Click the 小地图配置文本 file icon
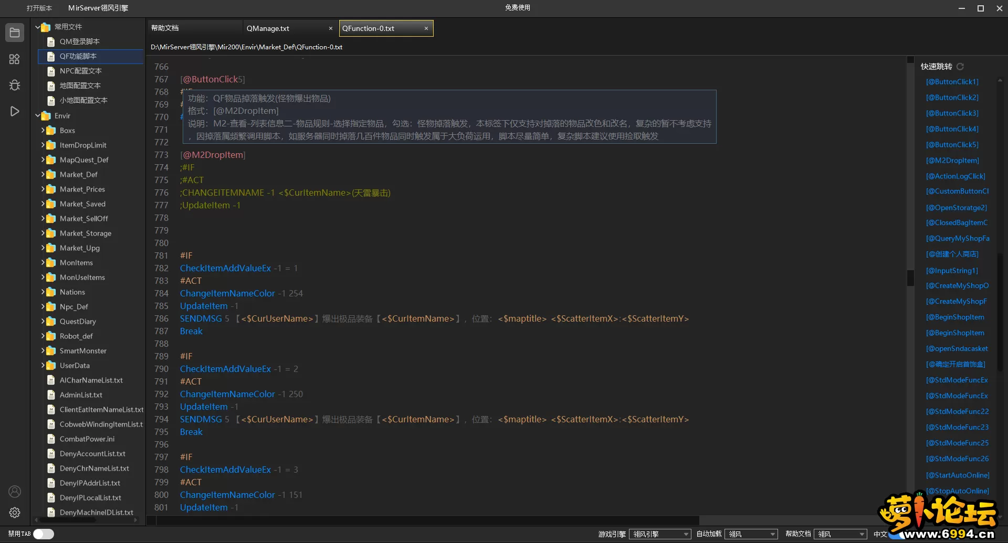 point(51,100)
